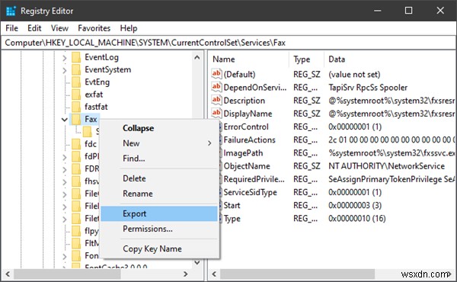Click the fastfat folder icon
The height and width of the screenshot is (282, 457).
click(76, 107)
